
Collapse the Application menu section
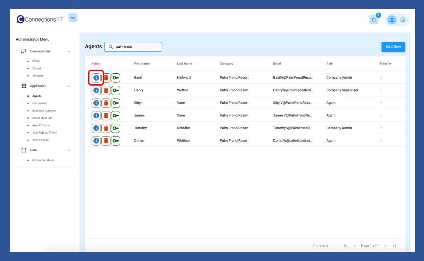(69, 86)
